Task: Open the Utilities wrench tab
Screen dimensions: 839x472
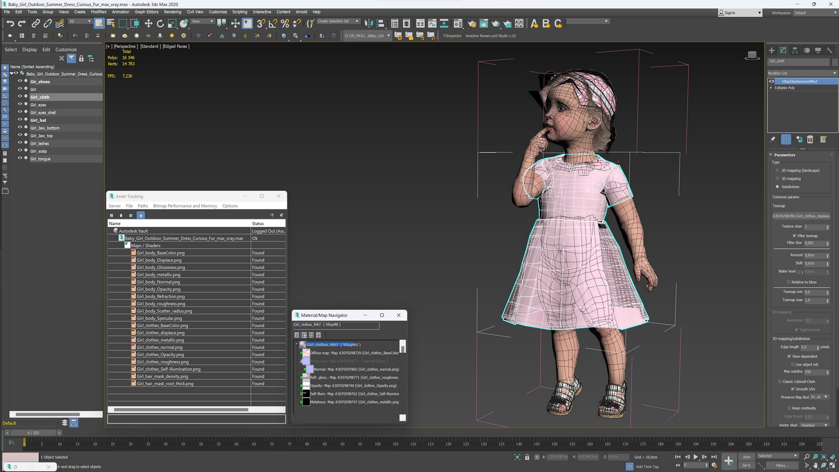Action: [829, 50]
